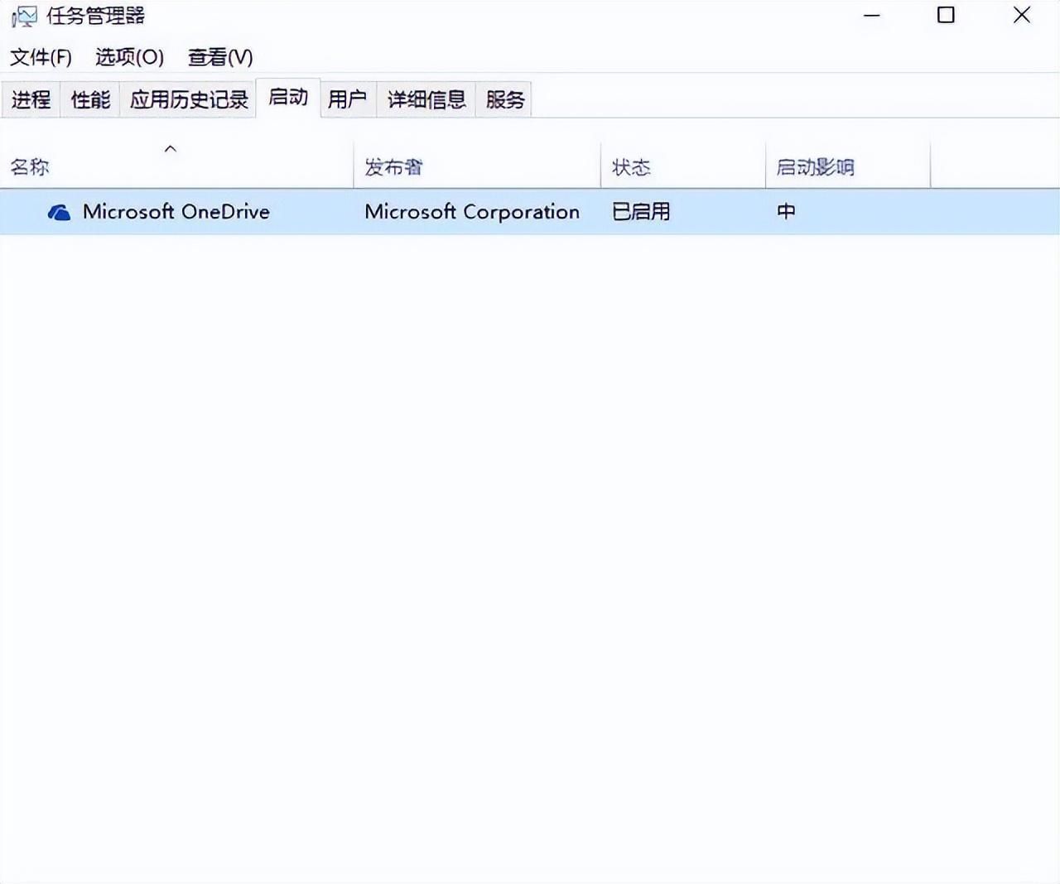Screen dimensions: 1060x884
Task: Switch to the 服务 tab
Action: click(x=505, y=100)
